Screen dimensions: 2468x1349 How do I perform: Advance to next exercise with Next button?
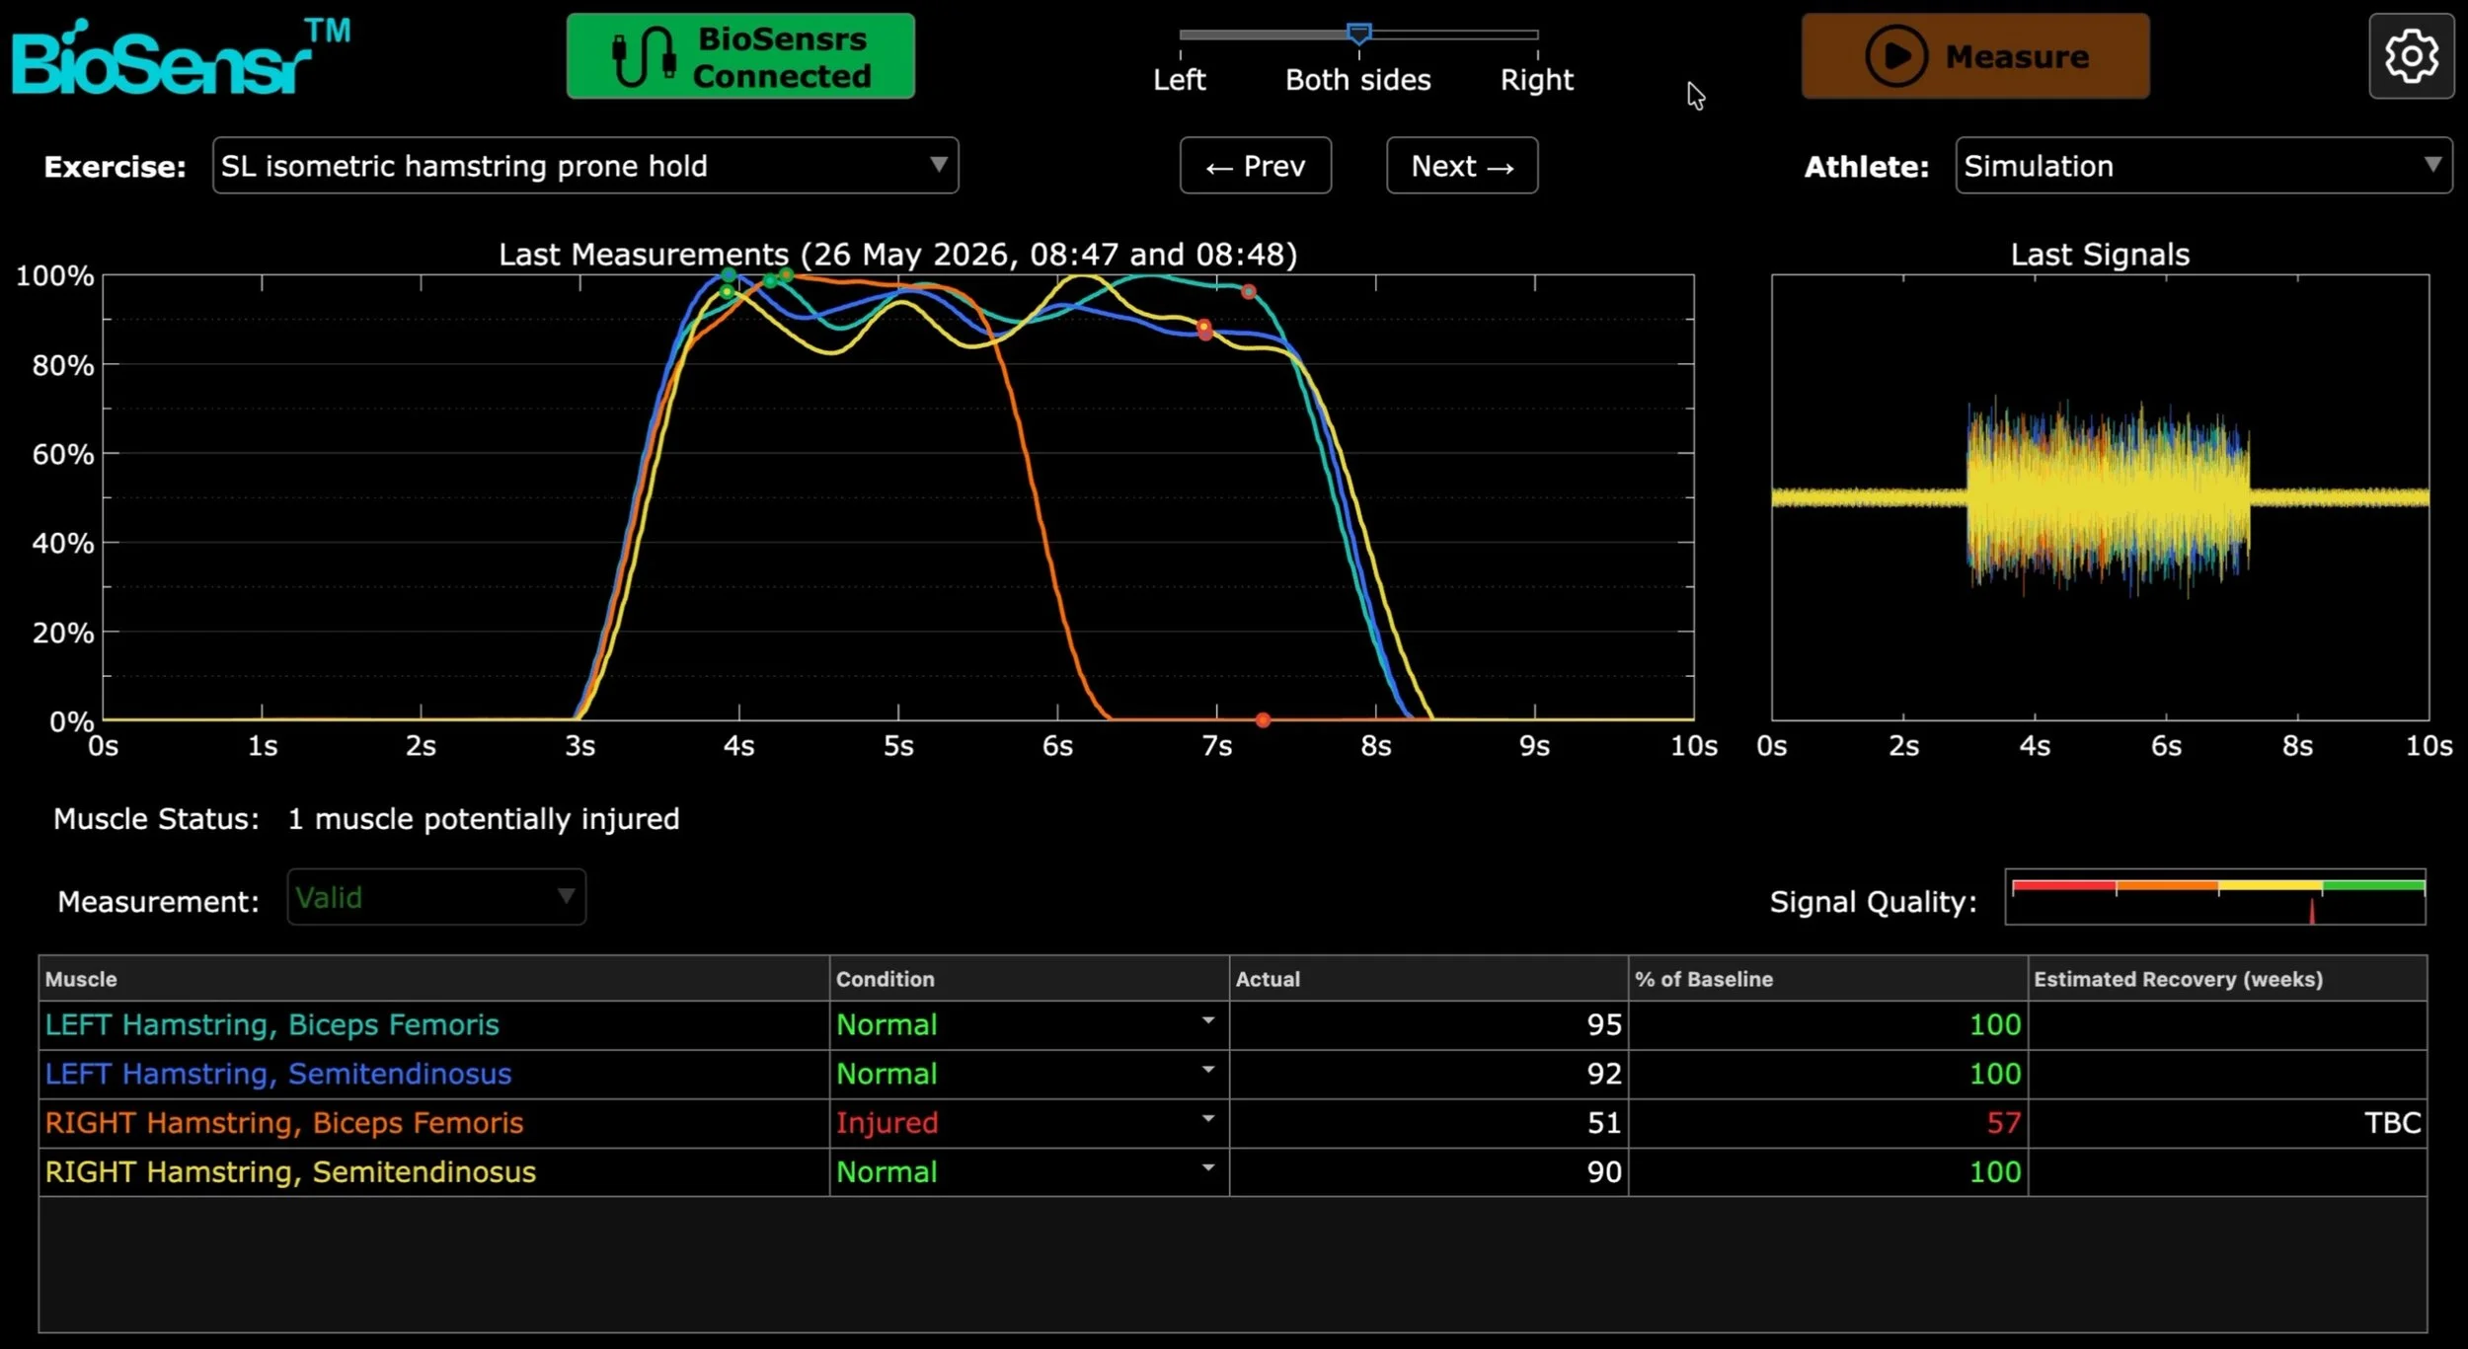click(1462, 166)
